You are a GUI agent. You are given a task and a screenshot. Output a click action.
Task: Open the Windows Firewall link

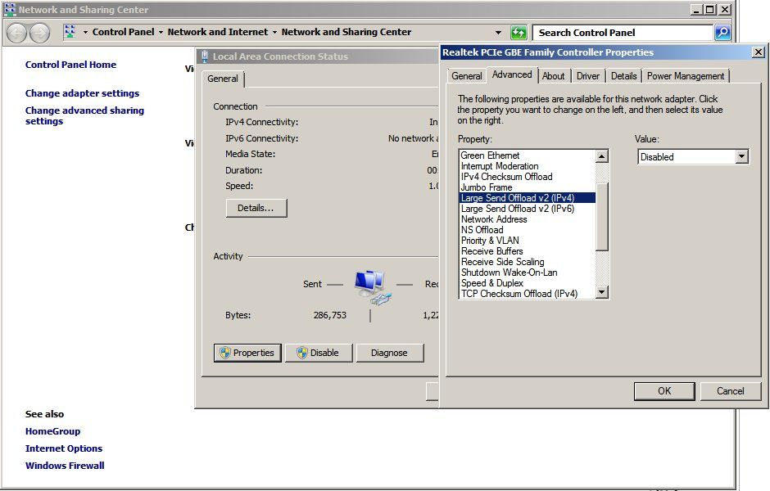pos(65,466)
